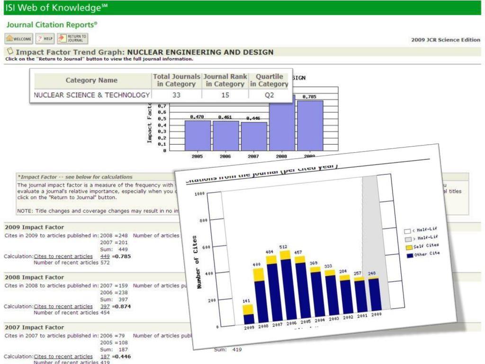
Task: Open Cites to recent articles link under 2007 Impact Factor
Action: coord(63,356)
